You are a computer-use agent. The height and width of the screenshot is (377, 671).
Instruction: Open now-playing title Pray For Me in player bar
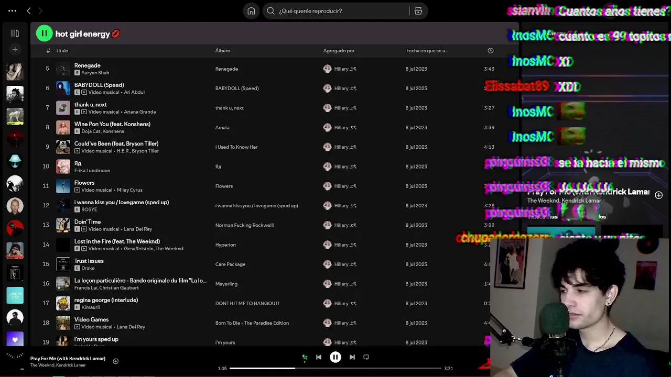[68, 359]
